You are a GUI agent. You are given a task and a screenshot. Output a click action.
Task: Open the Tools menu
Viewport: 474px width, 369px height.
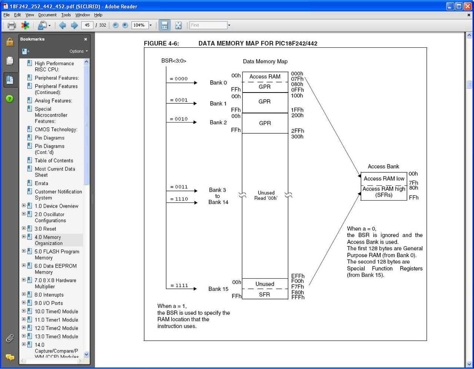point(66,15)
